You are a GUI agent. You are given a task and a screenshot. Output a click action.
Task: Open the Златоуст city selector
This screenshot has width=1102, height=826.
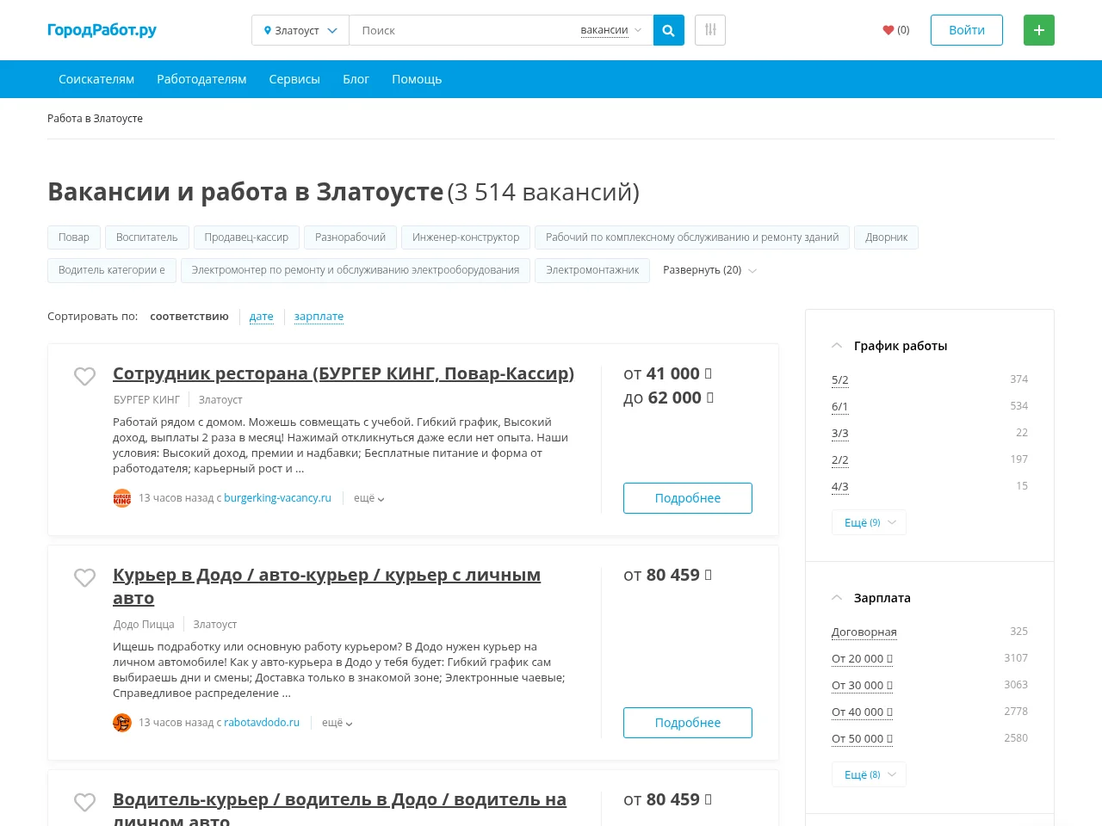point(300,30)
